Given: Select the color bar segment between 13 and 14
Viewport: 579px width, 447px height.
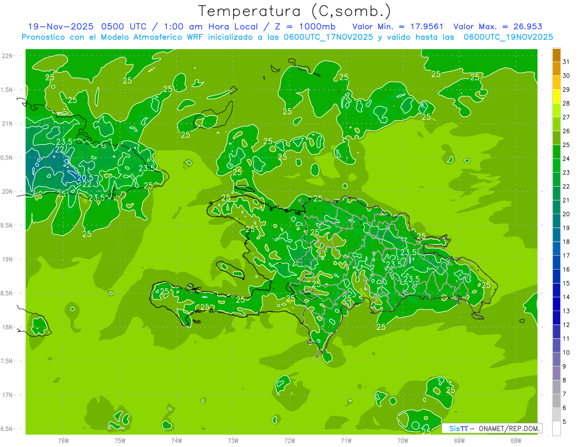Looking at the screenshot, I should pos(556,304).
